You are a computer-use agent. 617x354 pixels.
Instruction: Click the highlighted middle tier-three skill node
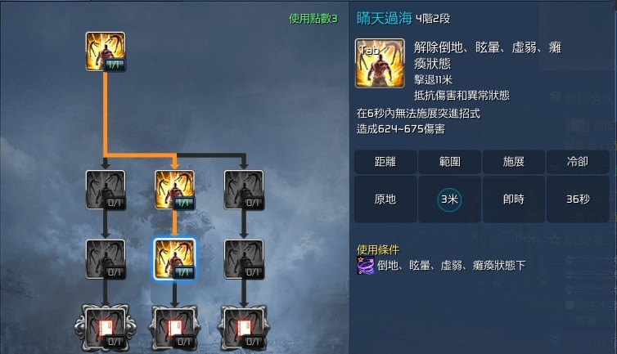[x=175, y=259]
